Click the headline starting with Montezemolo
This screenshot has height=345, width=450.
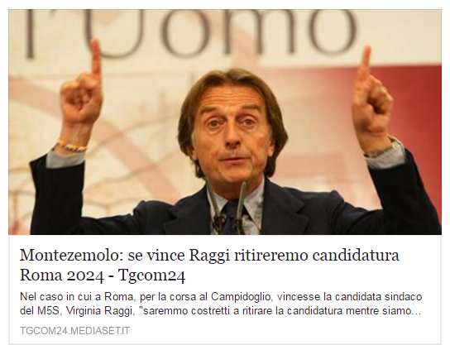pyautogui.click(x=209, y=265)
